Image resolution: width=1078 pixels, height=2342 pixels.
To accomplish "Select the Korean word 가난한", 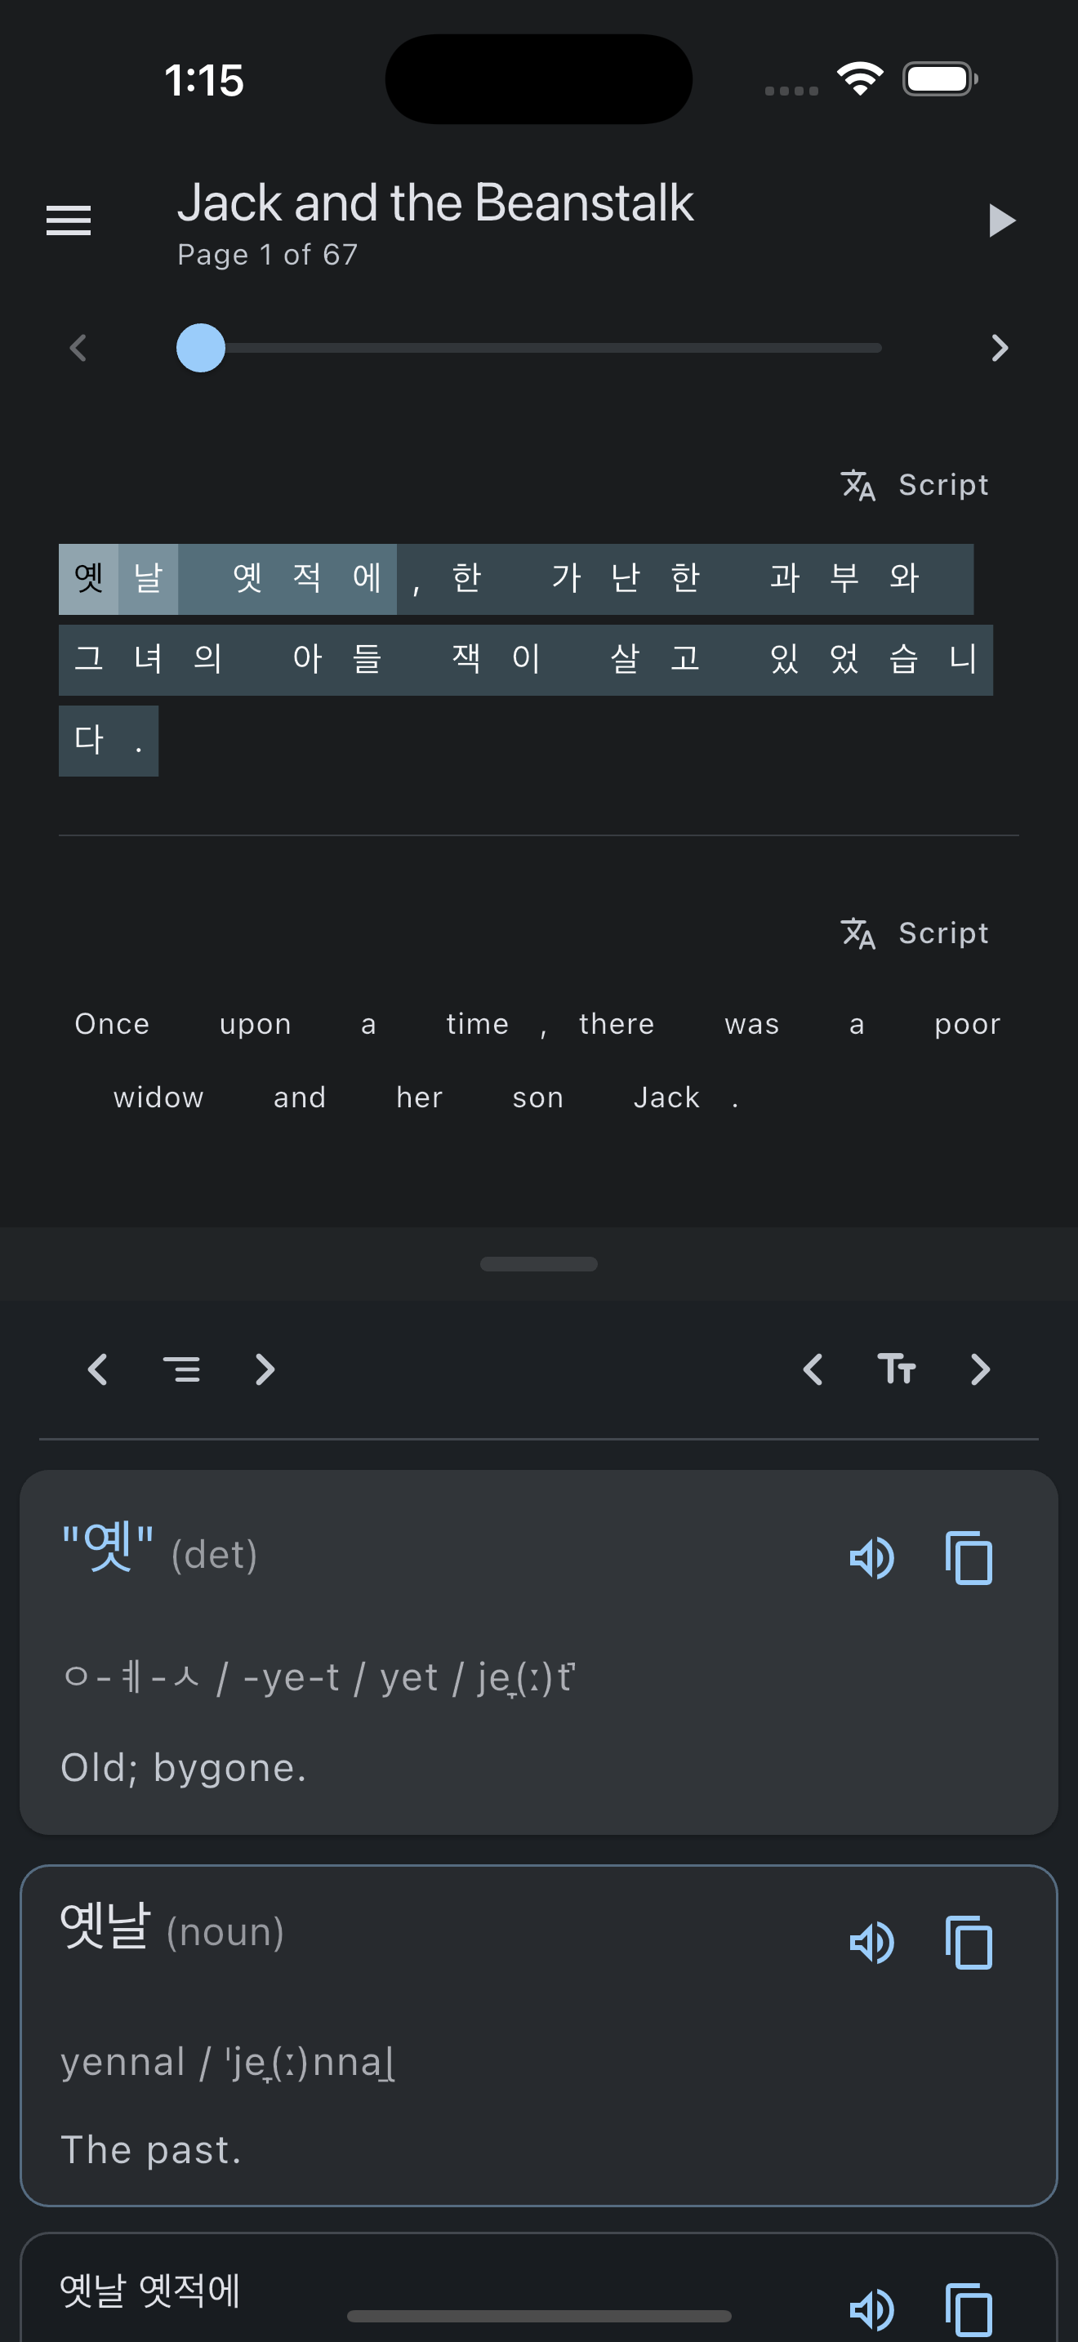I will click(626, 578).
